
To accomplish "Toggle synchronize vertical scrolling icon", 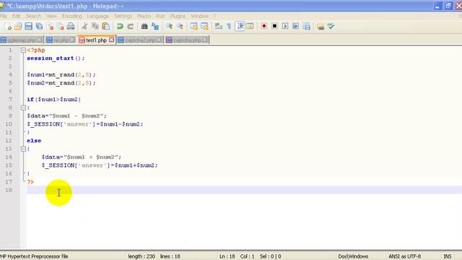I will point(194,27).
